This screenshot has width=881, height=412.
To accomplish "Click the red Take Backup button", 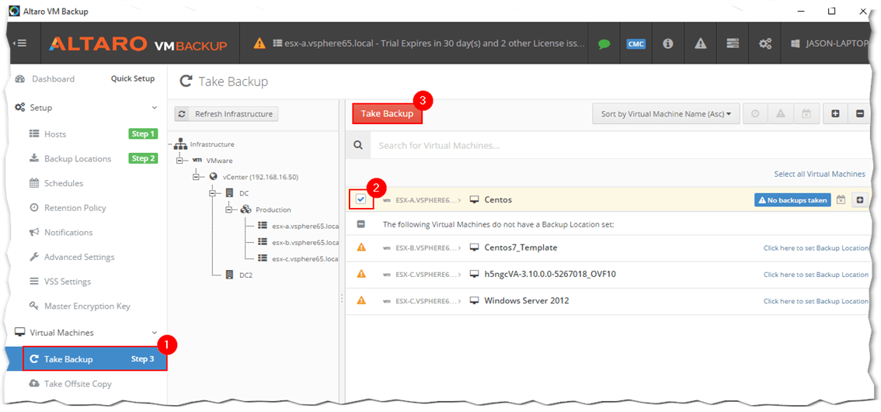I will 387,113.
